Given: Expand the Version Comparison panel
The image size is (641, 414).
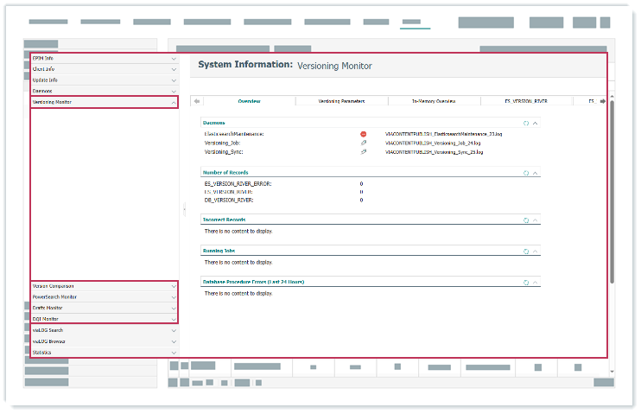Looking at the screenshot, I should (x=174, y=286).
